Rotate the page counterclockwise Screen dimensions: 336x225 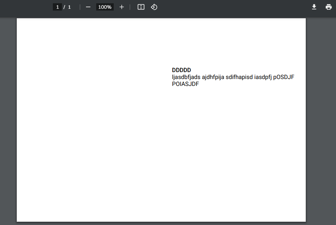(154, 7)
